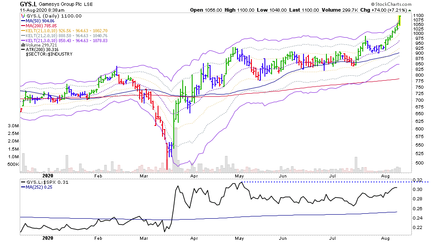
Task: Click the blue MA(50) color line swatch
Action: [23, 21]
